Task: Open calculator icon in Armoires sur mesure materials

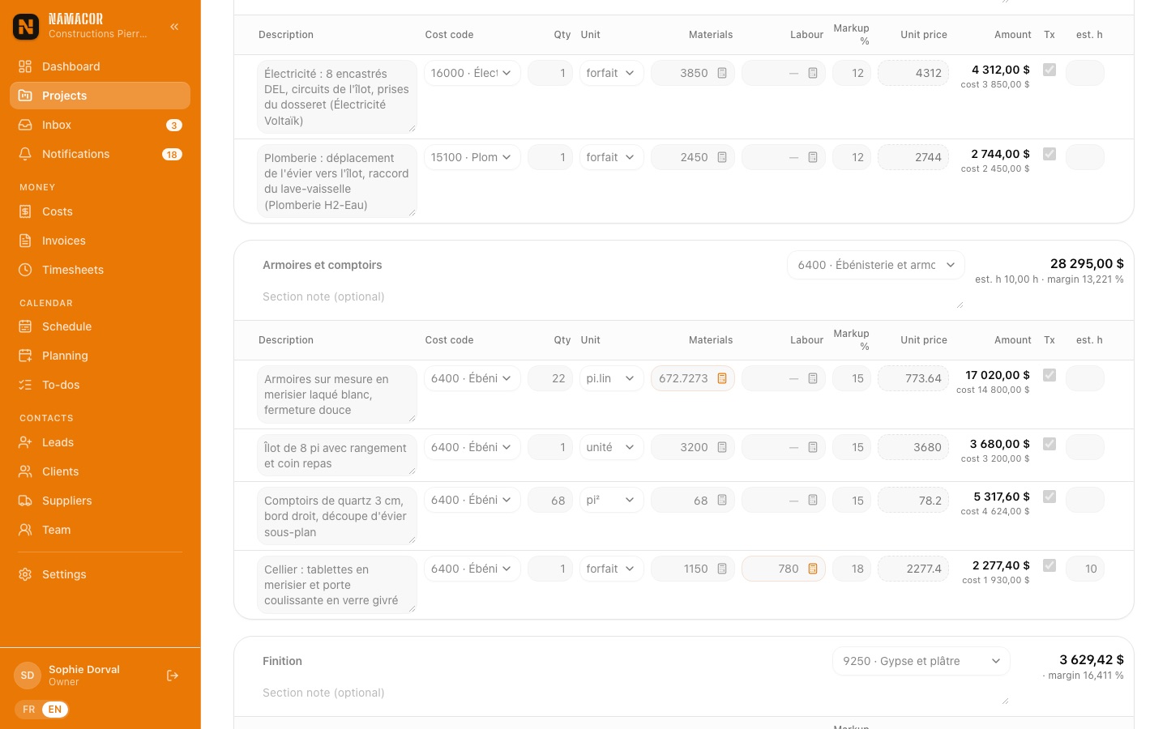Action: click(722, 378)
